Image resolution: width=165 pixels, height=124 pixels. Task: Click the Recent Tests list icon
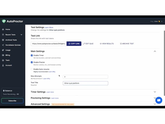tap(3, 35)
